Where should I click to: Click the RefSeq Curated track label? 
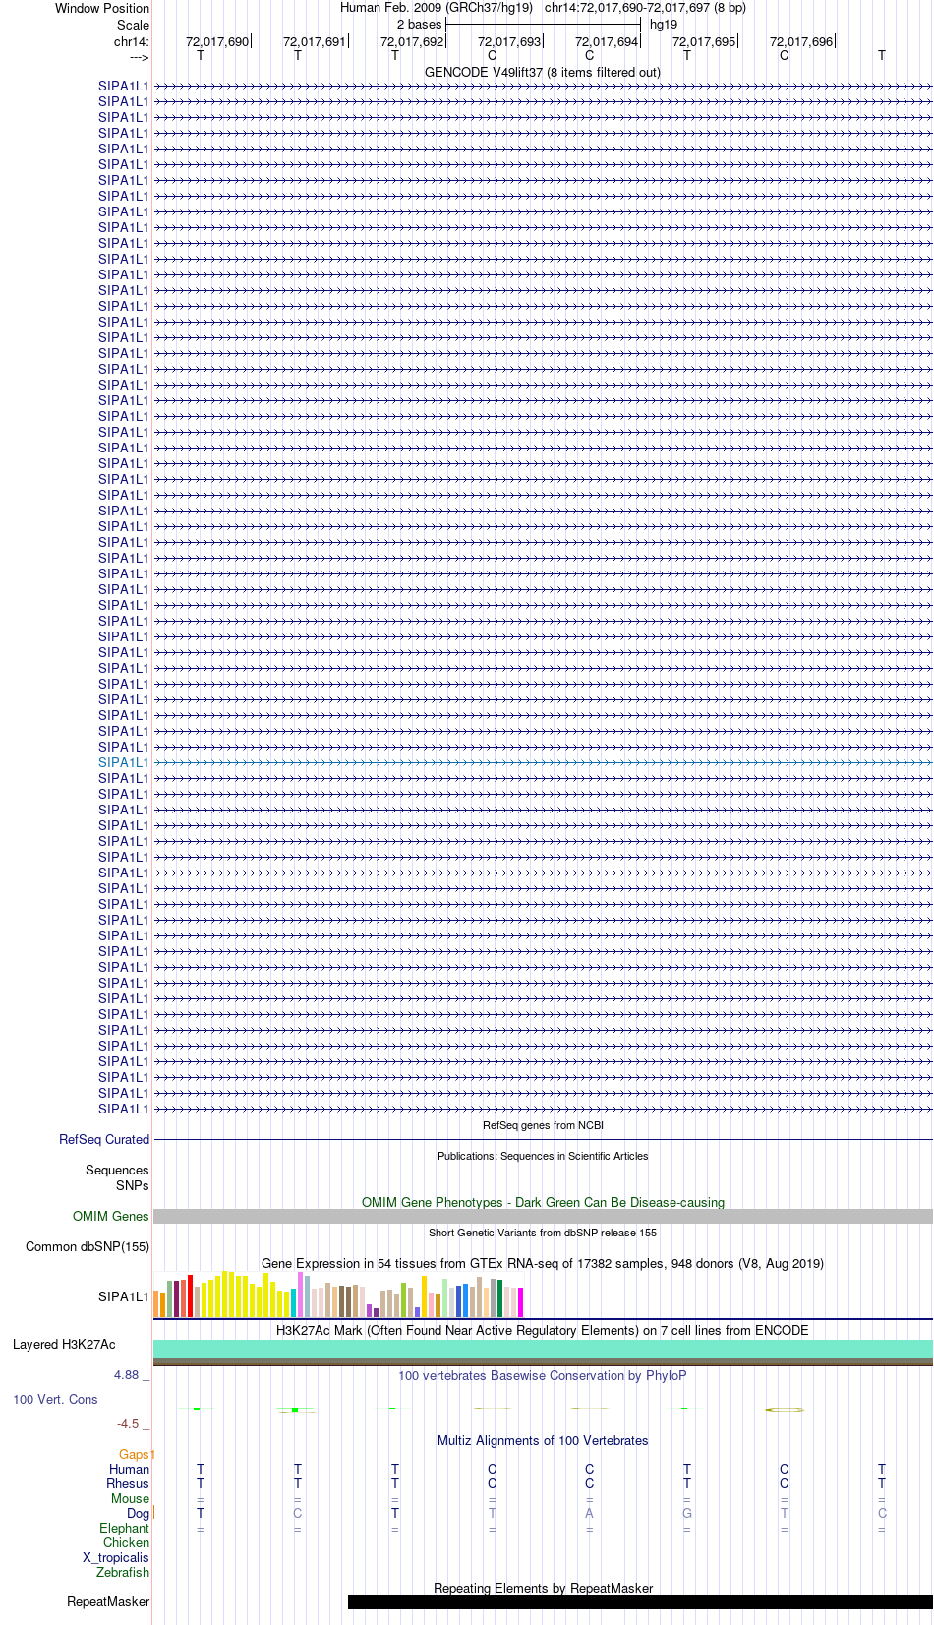(x=104, y=1139)
